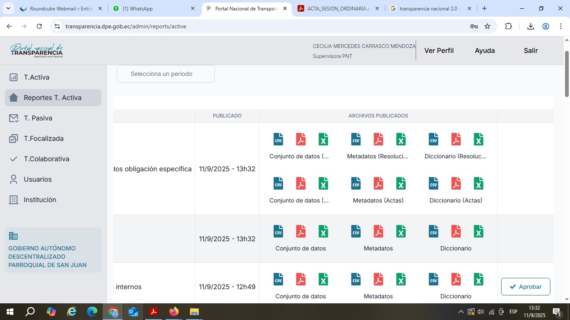This screenshot has width=570, height=320.
Task: Download CSV of Metadatos (Actas)
Action: 356,183
